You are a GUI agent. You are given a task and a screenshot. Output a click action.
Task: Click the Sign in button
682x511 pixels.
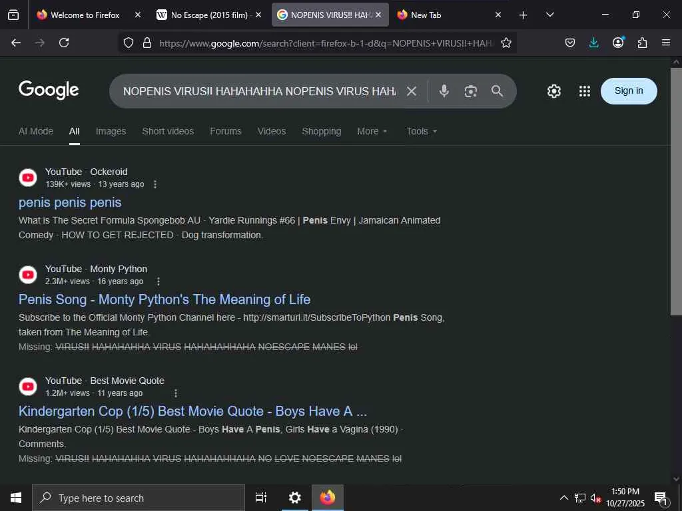click(629, 90)
